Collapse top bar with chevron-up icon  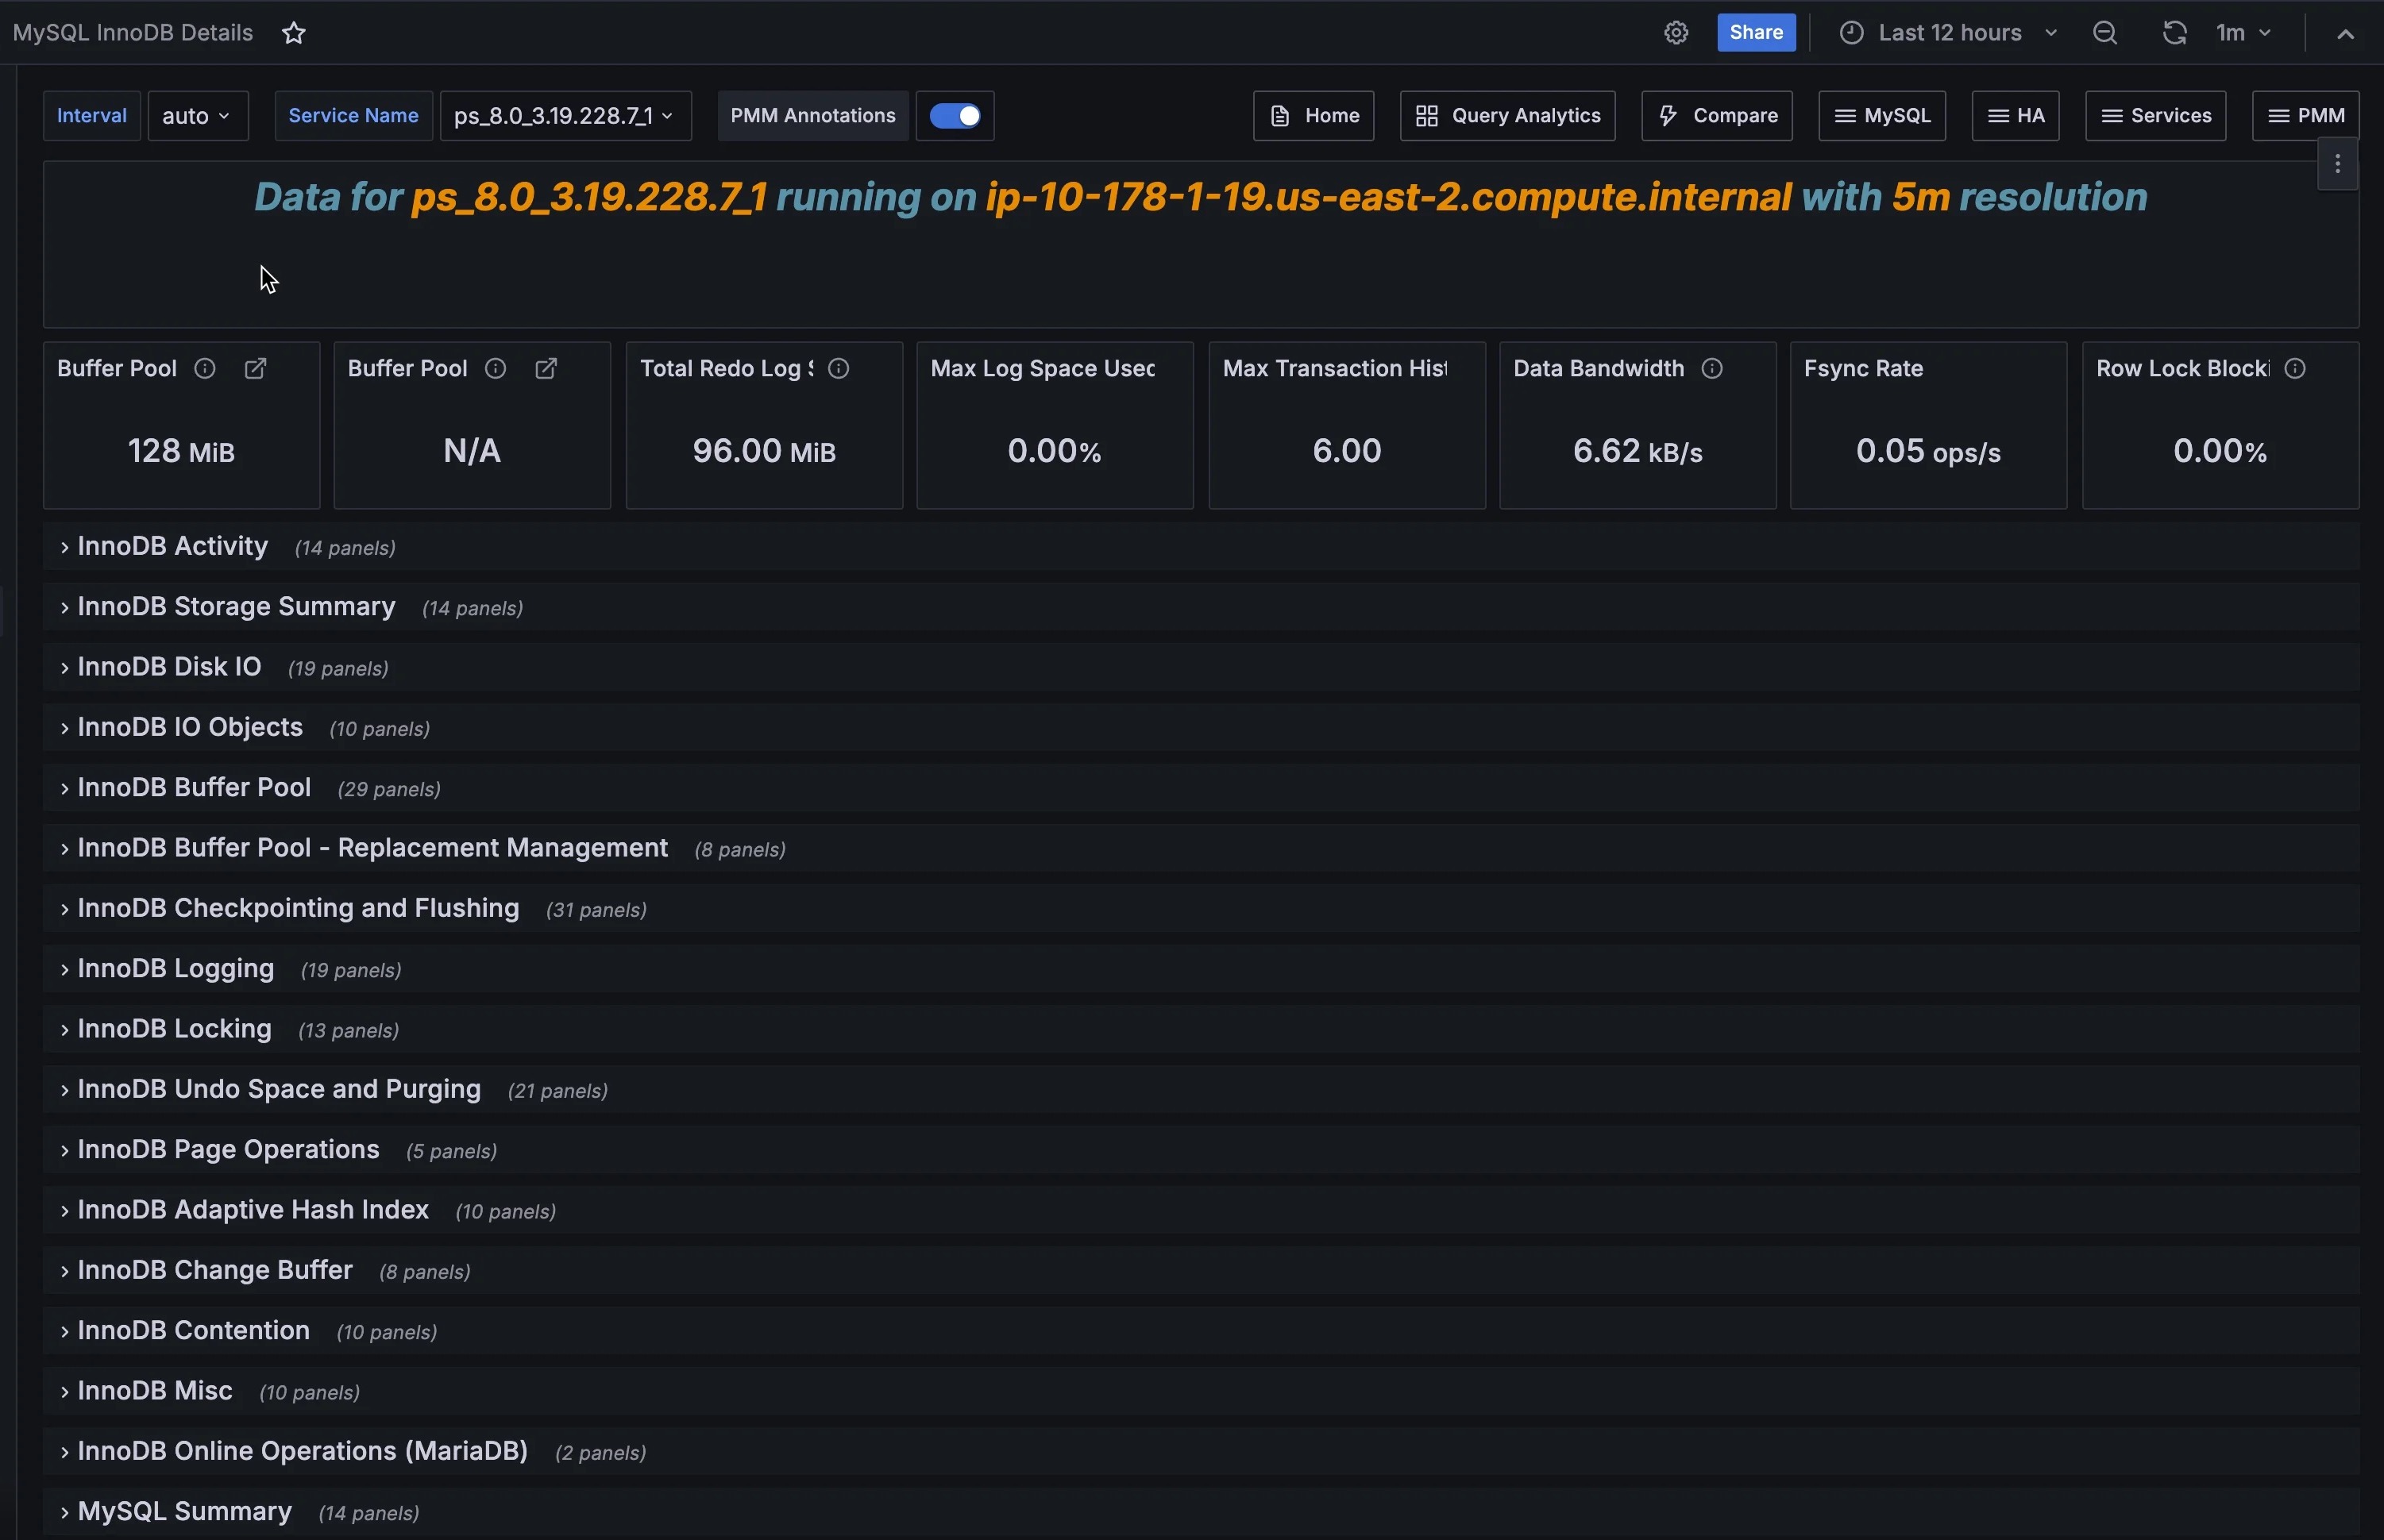click(2345, 33)
